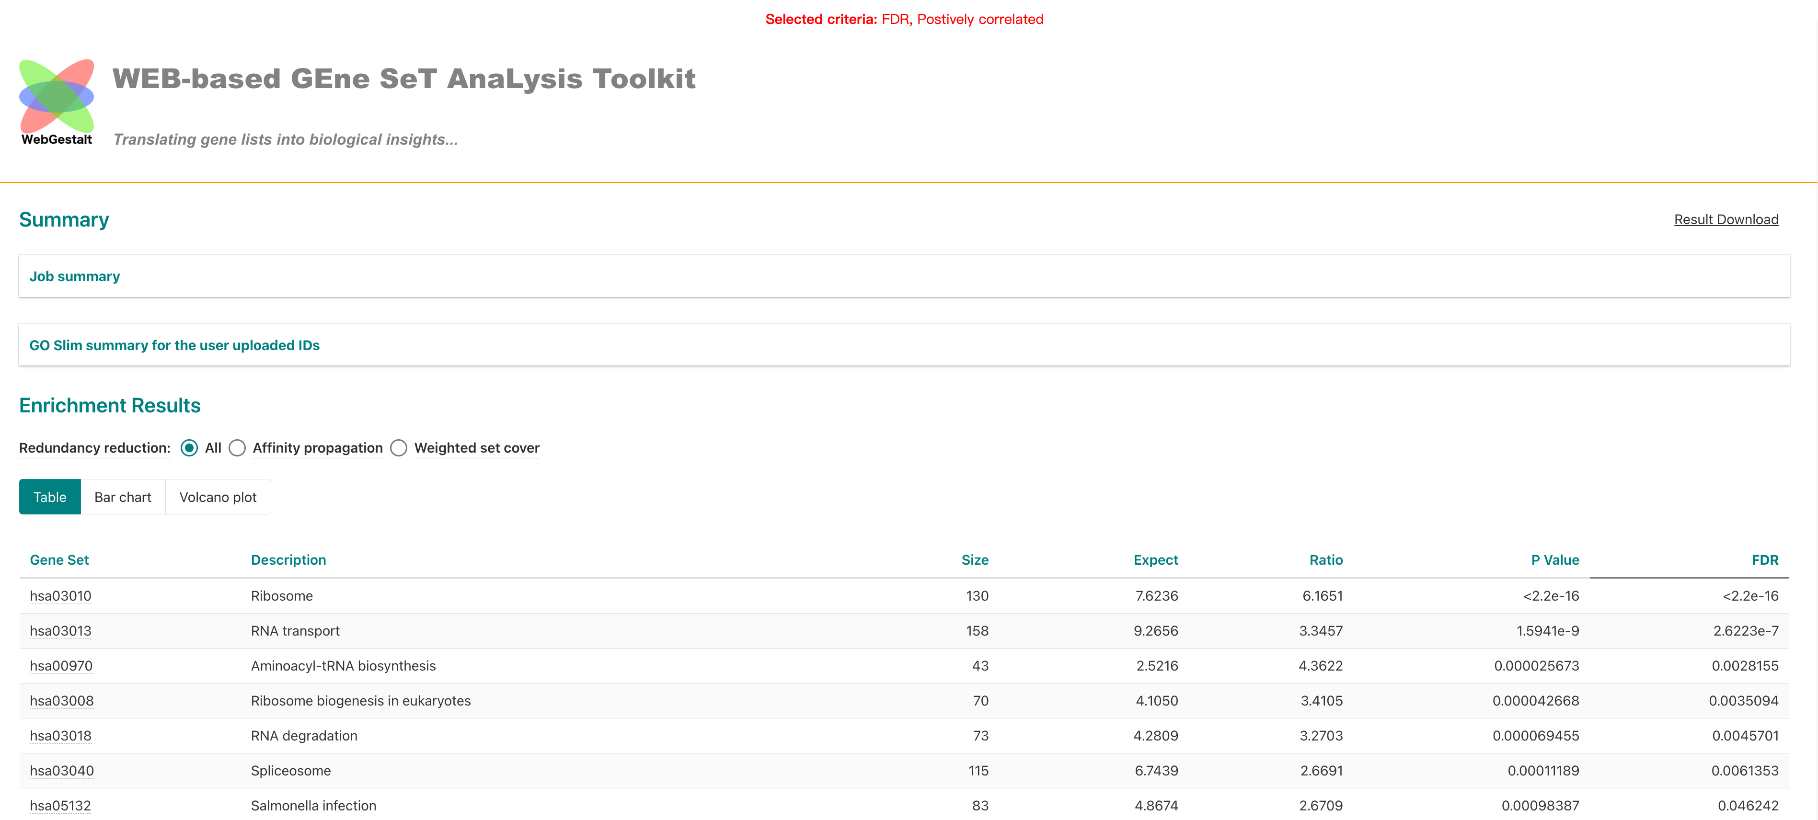Click the WebGestalt logo icon
This screenshot has width=1818, height=820.
coord(57,97)
